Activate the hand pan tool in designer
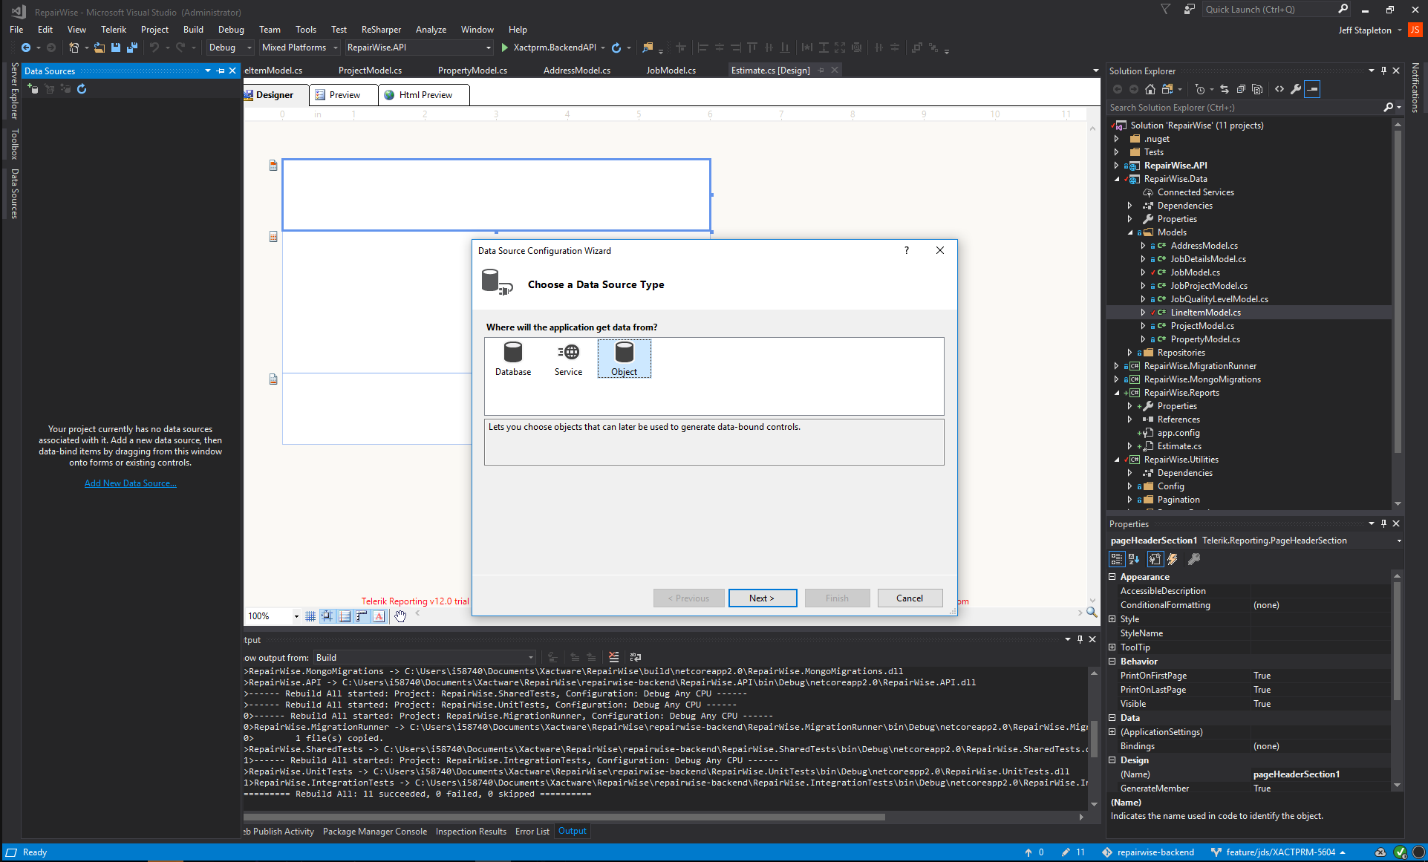 (x=400, y=616)
